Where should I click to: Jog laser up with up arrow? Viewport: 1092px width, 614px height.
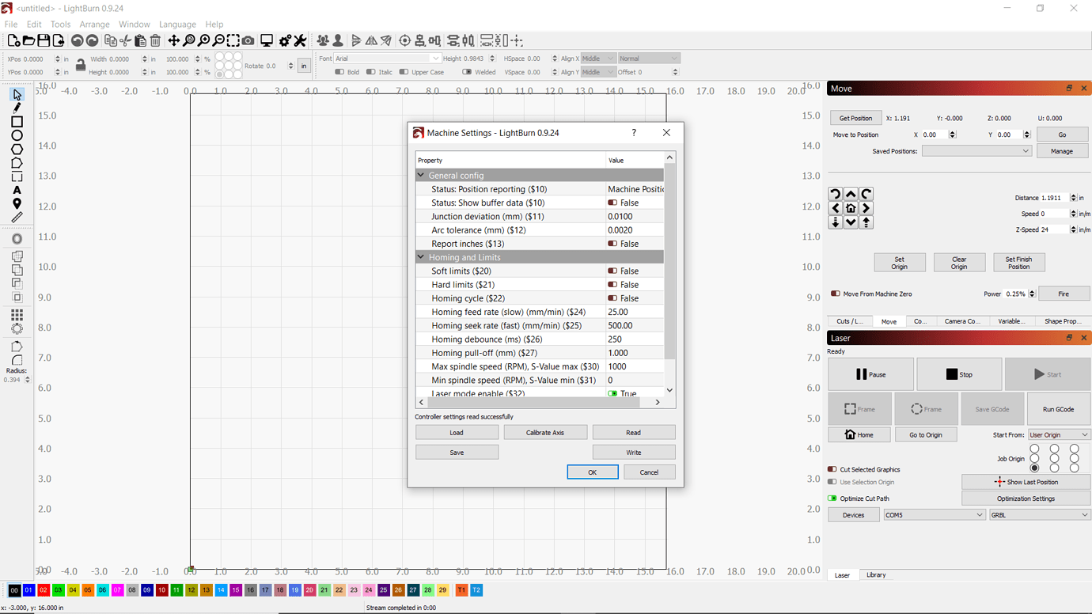coord(851,194)
